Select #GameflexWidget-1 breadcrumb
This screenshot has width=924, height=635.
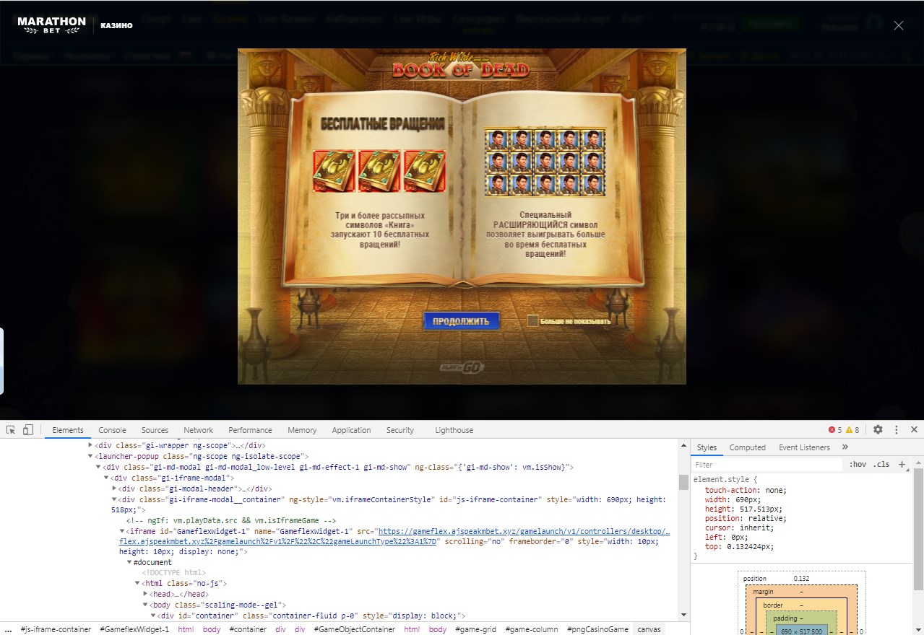pyautogui.click(x=134, y=629)
